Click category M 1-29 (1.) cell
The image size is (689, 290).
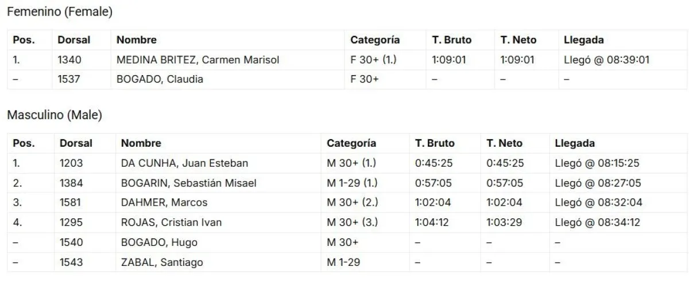[351, 183]
